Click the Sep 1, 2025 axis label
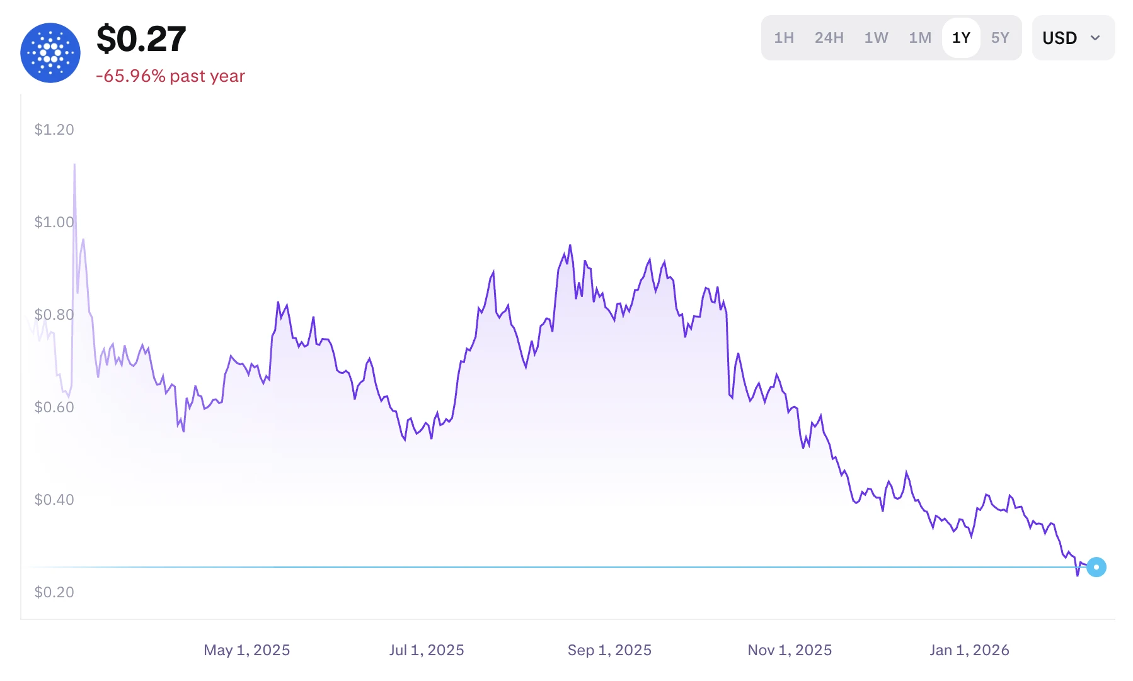This screenshot has height=681, width=1133. [609, 650]
